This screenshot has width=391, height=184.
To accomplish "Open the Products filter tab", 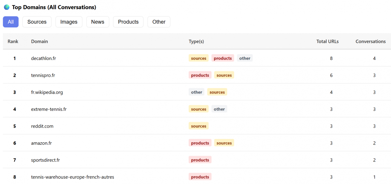I will 128,22.
